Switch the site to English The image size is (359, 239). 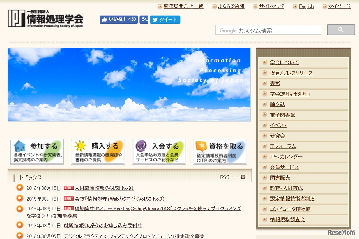306,6
